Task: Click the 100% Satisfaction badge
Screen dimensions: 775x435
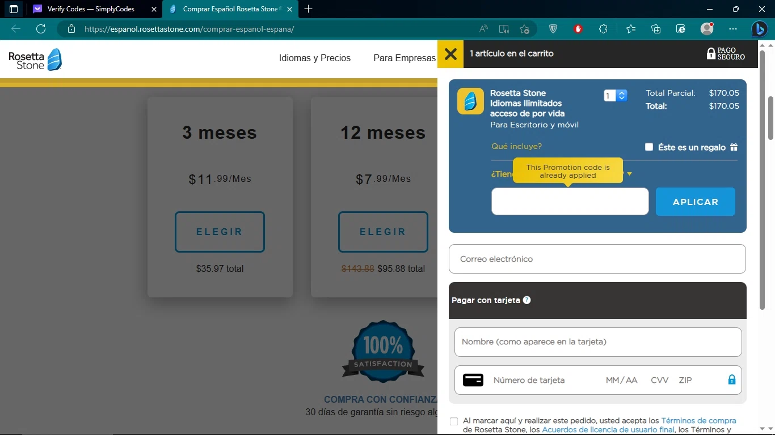Action: (x=383, y=351)
